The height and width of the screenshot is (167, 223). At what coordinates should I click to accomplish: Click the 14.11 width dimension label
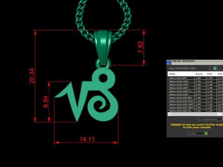[x=87, y=139]
